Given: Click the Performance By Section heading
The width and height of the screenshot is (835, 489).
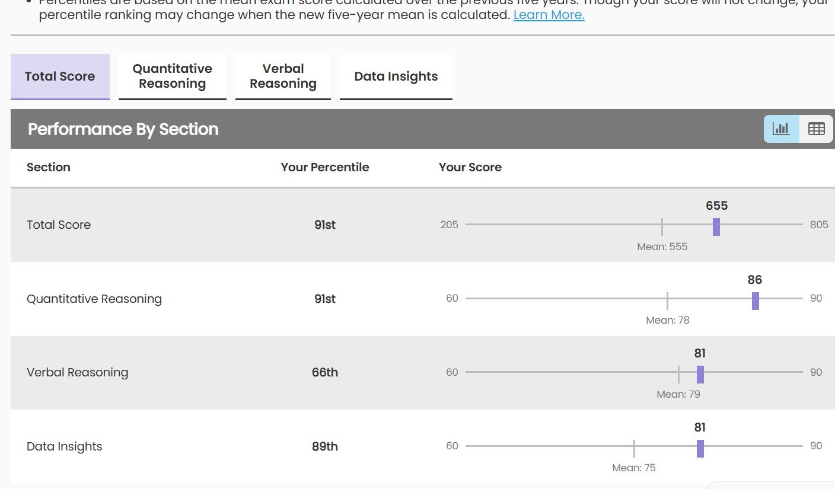Looking at the screenshot, I should pyautogui.click(x=123, y=129).
